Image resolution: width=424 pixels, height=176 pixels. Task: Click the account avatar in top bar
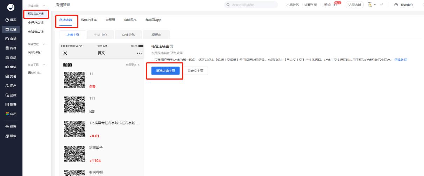click(369, 5)
